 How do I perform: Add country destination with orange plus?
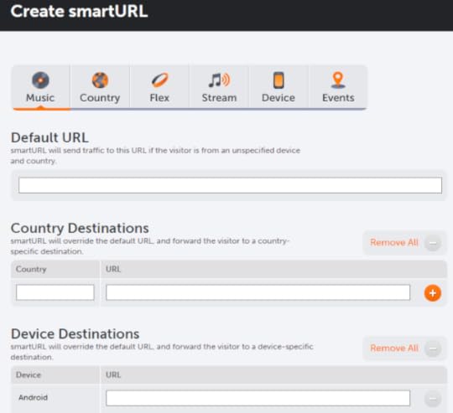point(433,293)
